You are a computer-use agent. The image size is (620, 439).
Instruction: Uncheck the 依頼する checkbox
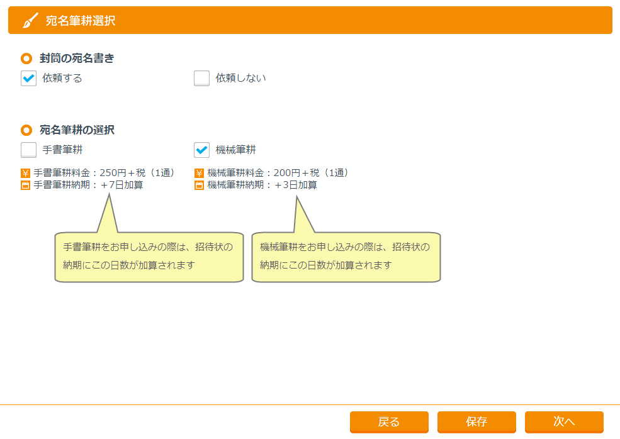click(x=29, y=79)
